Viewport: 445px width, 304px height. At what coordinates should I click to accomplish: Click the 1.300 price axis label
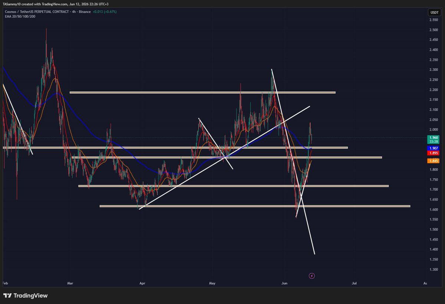point(434,270)
